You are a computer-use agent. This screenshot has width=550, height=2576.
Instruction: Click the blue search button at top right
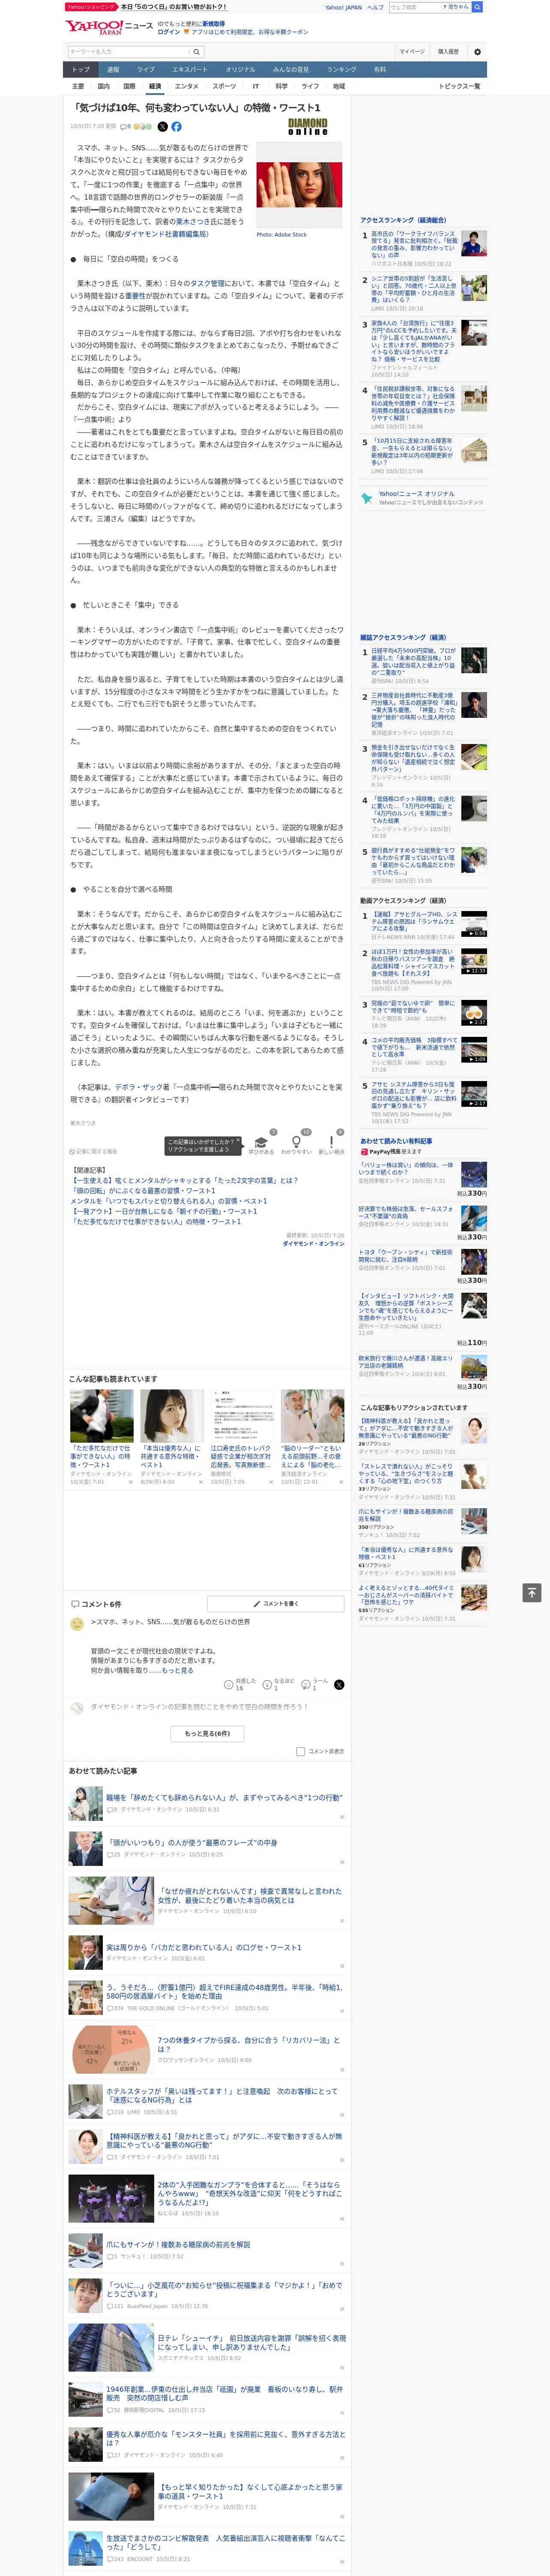click(477, 7)
